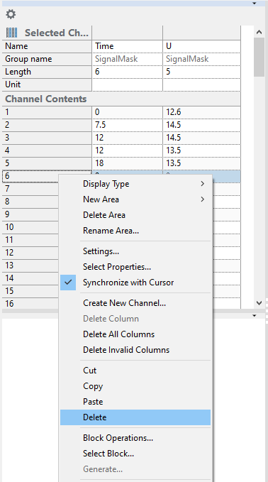This screenshot has height=482, width=268.
Task: Open Block Operations... dialog
Action: tap(118, 438)
